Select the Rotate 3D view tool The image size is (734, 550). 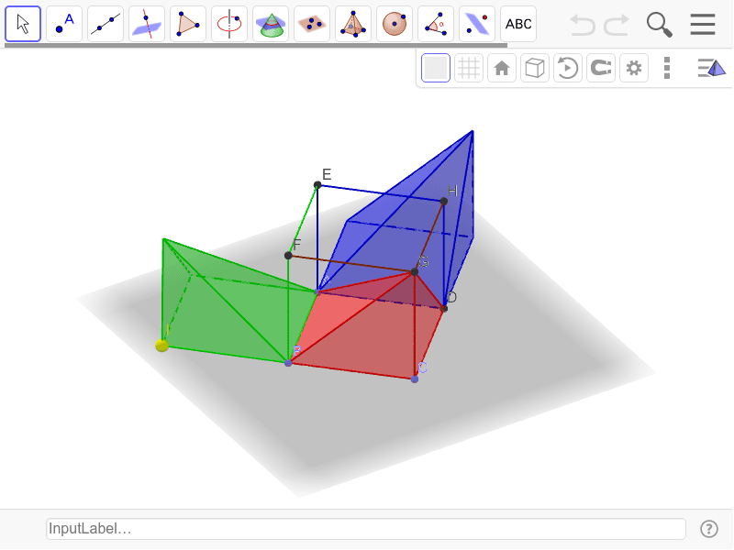pyautogui.click(x=567, y=67)
